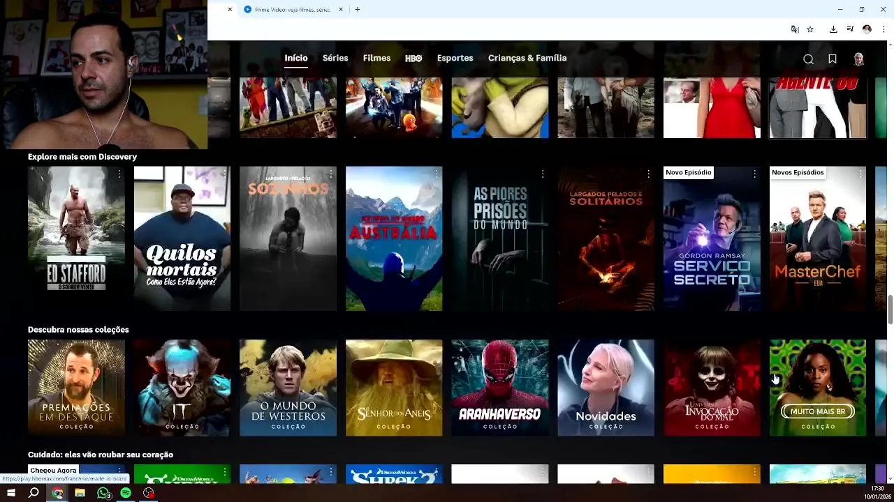Open Premiações em Destaque collection
The height and width of the screenshot is (502, 894).
(x=76, y=388)
